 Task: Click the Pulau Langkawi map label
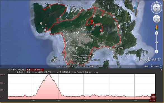point(86,31)
